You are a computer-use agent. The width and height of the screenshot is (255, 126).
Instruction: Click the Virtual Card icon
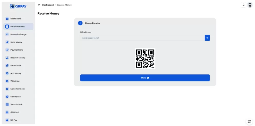click(7, 105)
